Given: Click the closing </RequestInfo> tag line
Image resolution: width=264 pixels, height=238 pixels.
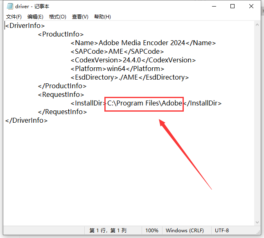Looking at the screenshot, I should pyautogui.click(x=62, y=112).
